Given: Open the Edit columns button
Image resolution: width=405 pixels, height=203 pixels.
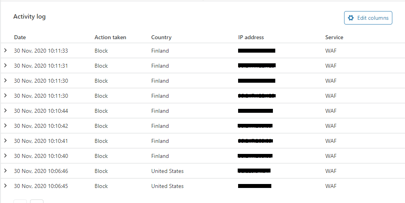Looking at the screenshot, I should tap(368, 18).
